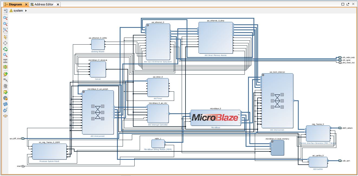Image resolution: width=358 pixels, height=176 pixels.
Task: Click the system hierarchy breadcrumb
Action: click(x=16, y=11)
